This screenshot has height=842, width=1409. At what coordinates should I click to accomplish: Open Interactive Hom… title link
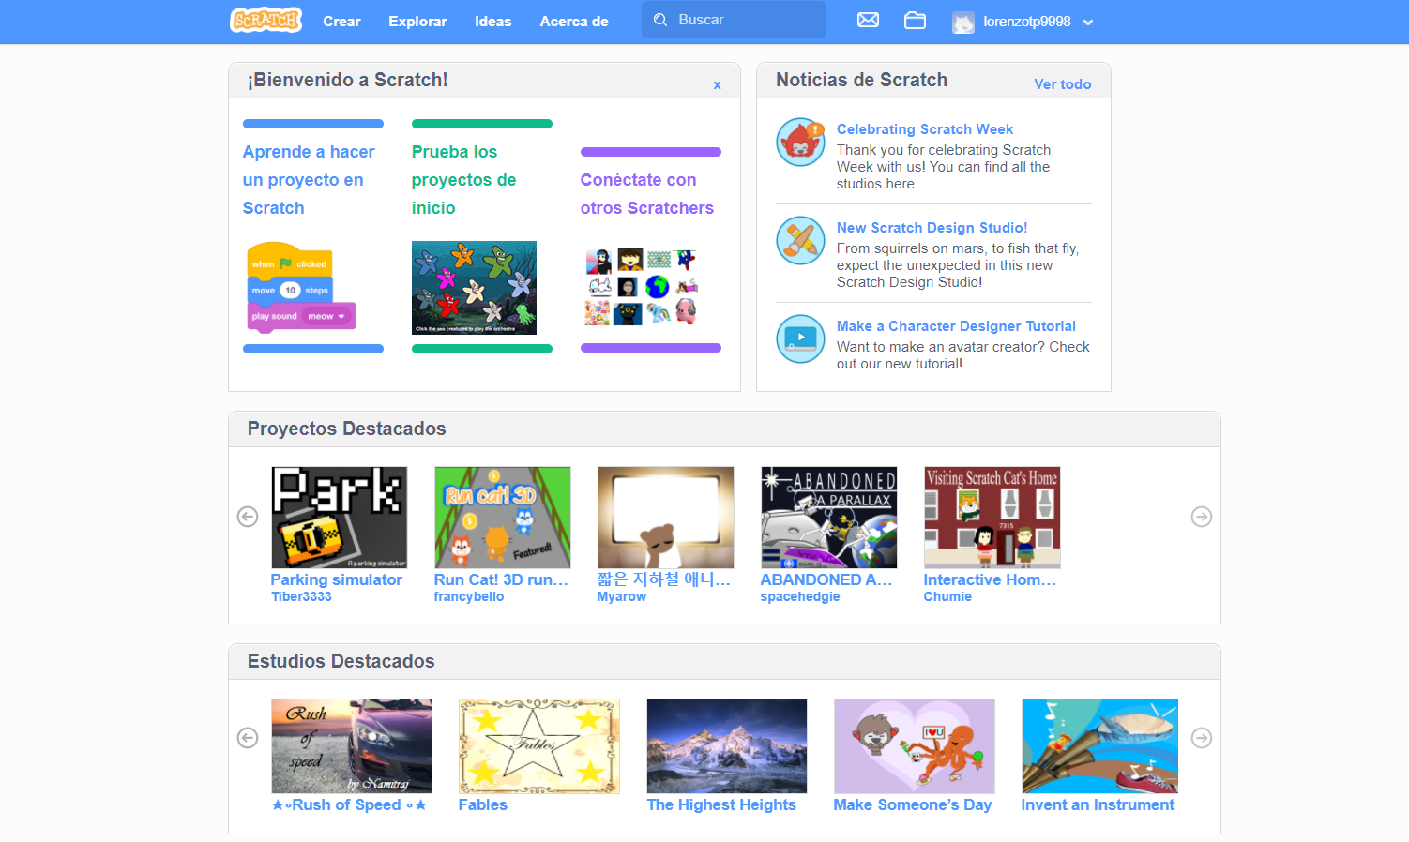click(990, 579)
